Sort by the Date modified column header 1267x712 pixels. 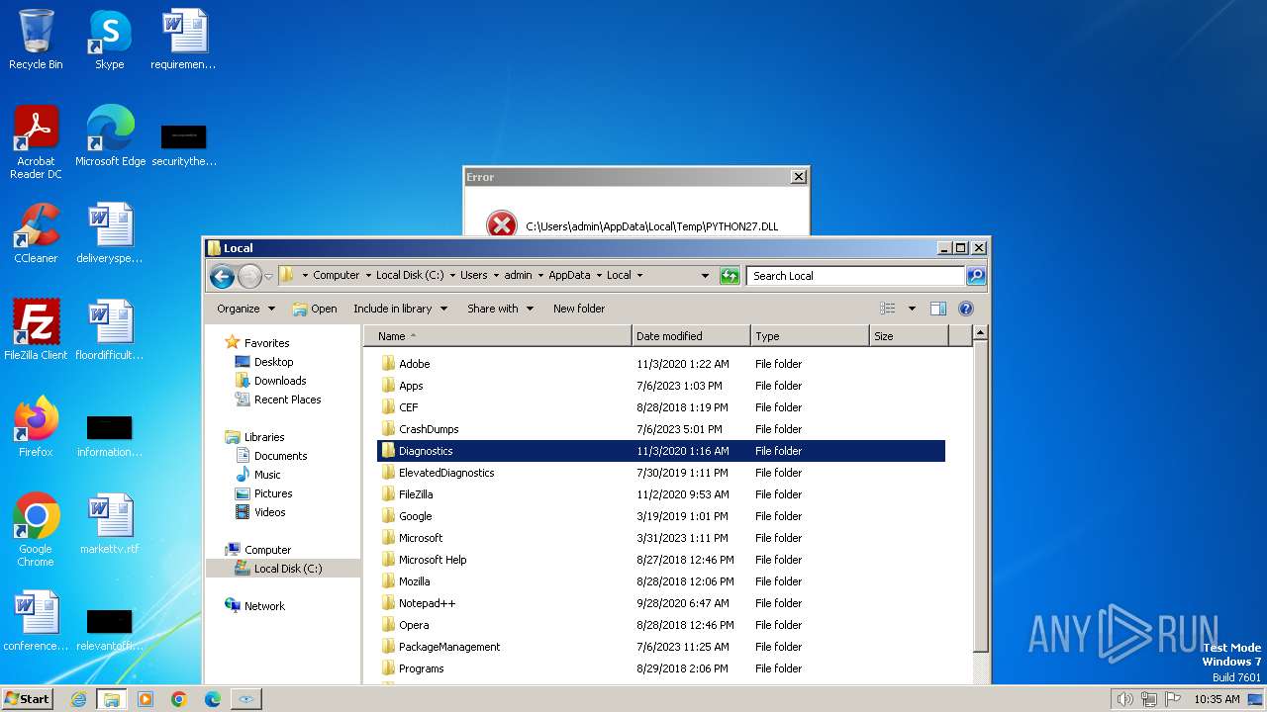pyautogui.click(x=691, y=336)
